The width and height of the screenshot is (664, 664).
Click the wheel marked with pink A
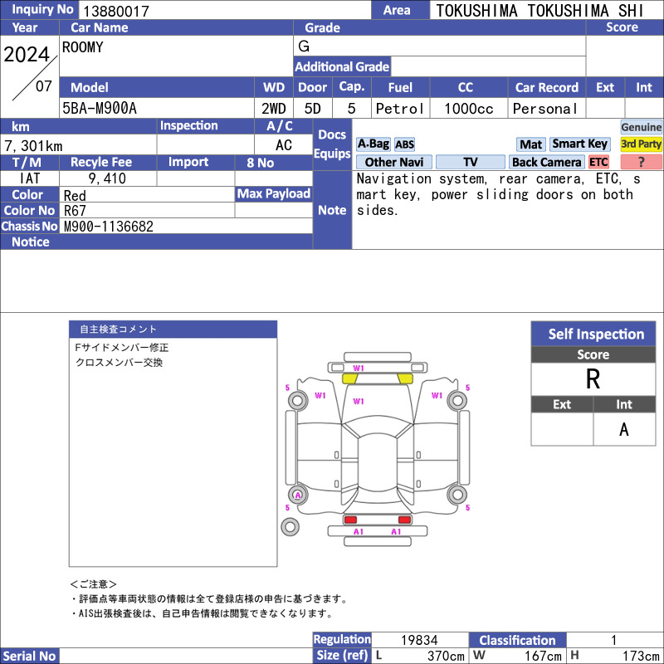pyautogui.click(x=298, y=495)
